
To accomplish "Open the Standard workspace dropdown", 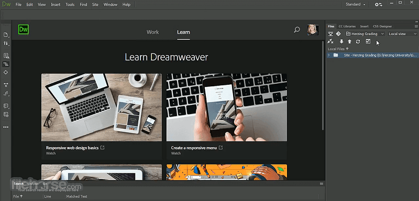I will click(x=356, y=4).
